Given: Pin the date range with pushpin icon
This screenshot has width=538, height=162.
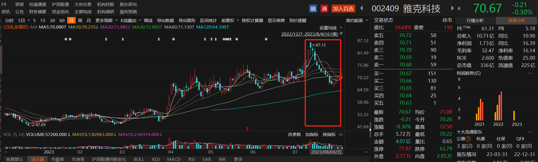Looking at the screenshot, I should (341, 34).
